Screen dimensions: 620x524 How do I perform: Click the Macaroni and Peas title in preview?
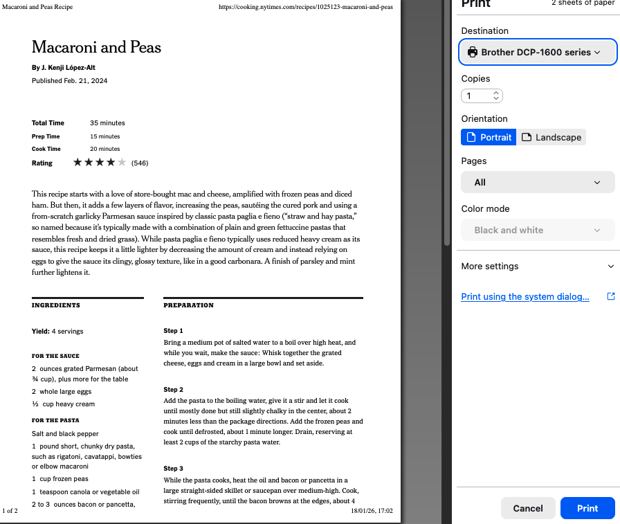[x=96, y=47]
